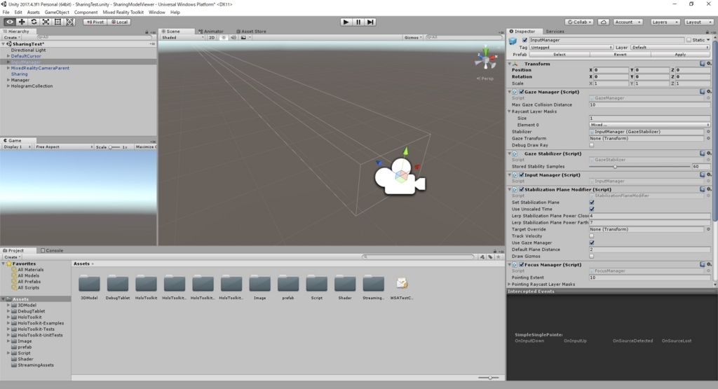Open the Component menu
The width and height of the screenshot is (718, 389).
[86, 13]
